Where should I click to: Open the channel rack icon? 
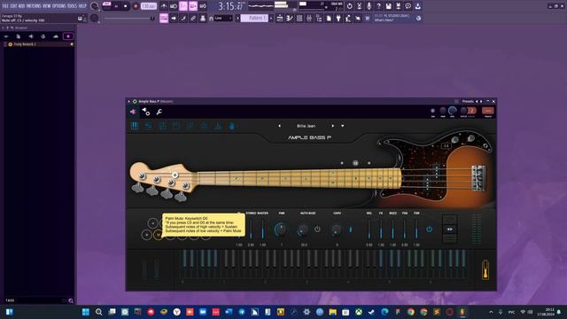(299, 18)
